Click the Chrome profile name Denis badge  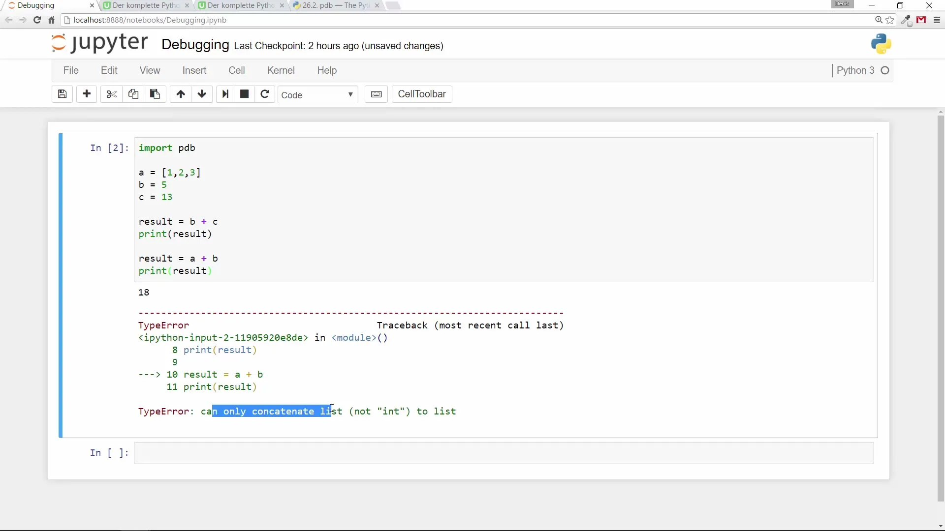point(842,4)
